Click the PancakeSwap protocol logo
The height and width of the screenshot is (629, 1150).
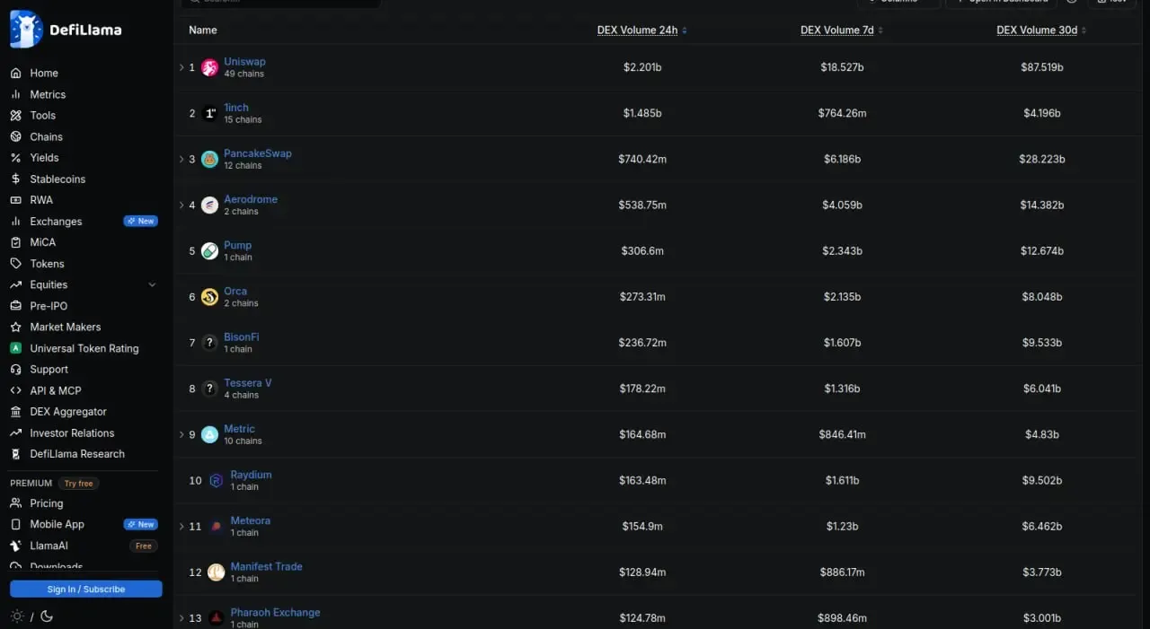[x=209, y=160]
